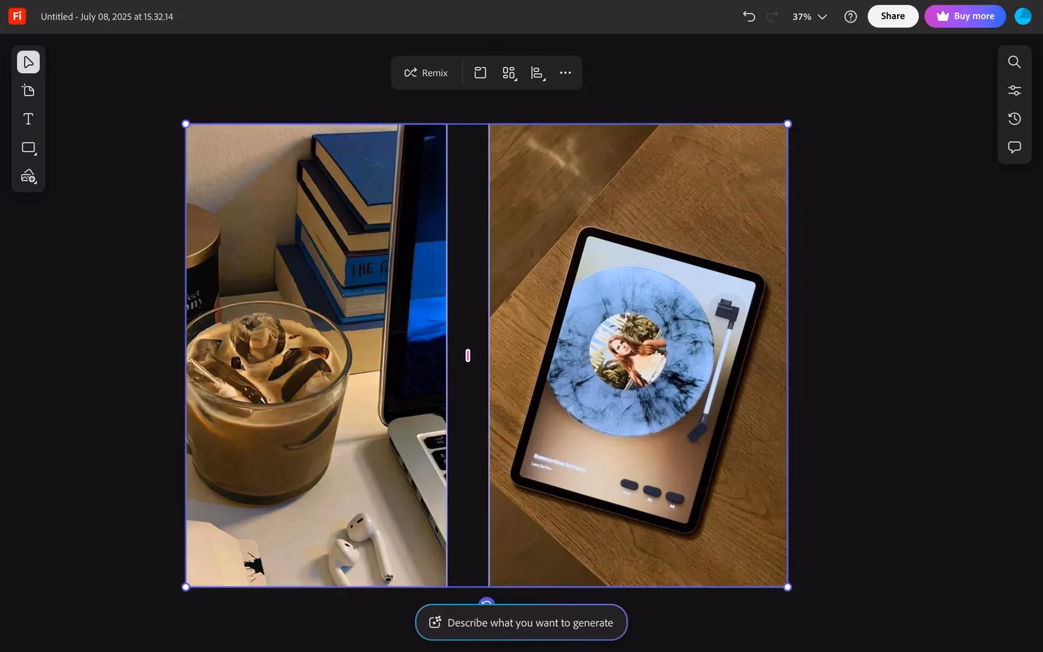Select the arrow selection tool

tap(28, 61)
